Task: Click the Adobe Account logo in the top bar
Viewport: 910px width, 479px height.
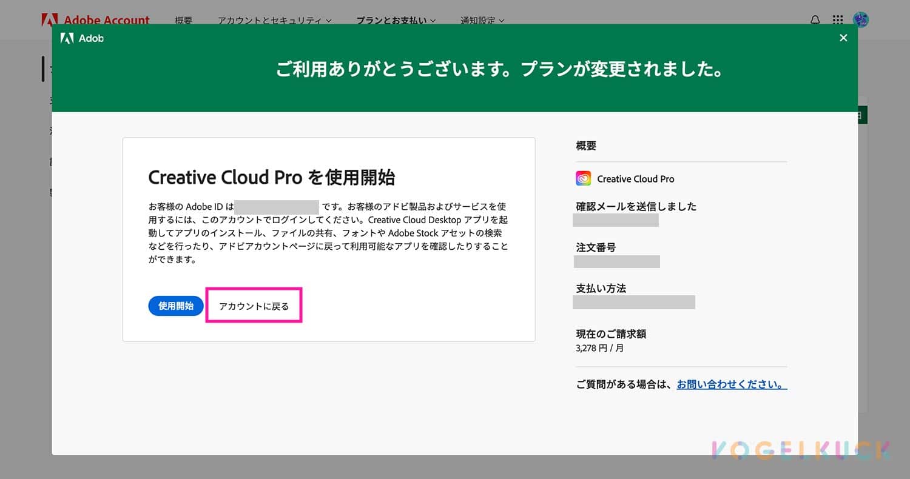Action: pos(96,19)
